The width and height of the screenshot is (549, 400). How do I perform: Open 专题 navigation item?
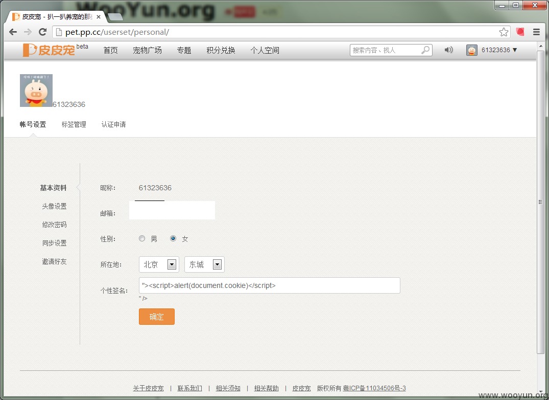pyautogui.click(x=184, y=50)
